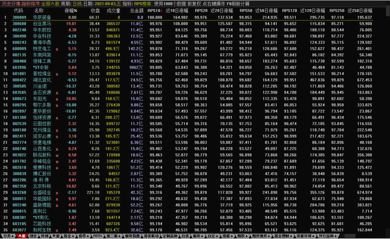Switch to the 自选 tab
390x239 pixels.
pos(186,236)
